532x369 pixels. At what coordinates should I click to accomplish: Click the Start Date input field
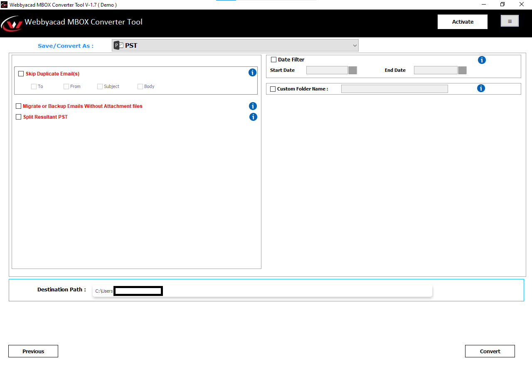[x=327, y=70]
